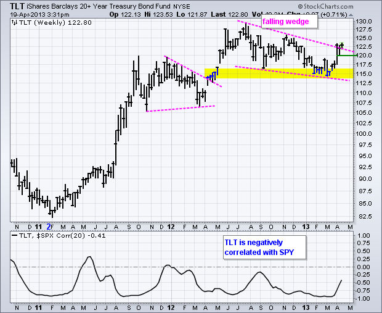The height and width of the screenshot is (313, 382).
Task: Click the green support line at 120
Action: [x=347, y=56]
